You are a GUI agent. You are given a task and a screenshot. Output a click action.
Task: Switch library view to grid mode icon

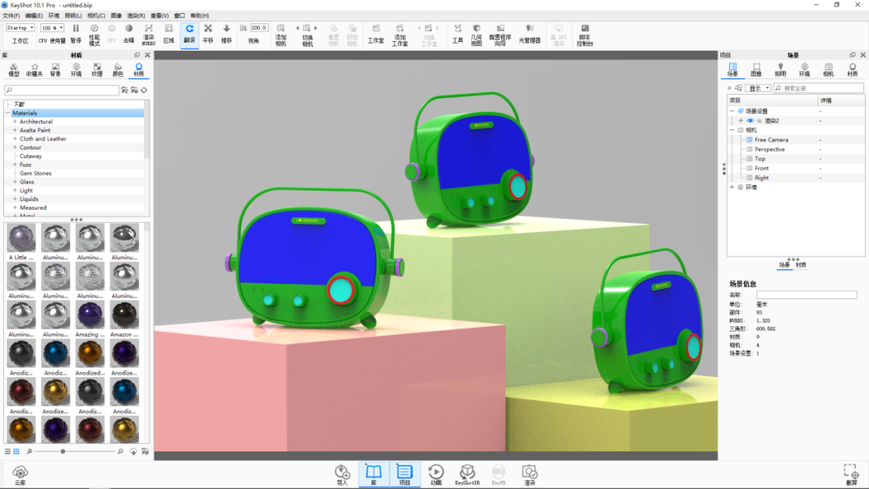17,451
